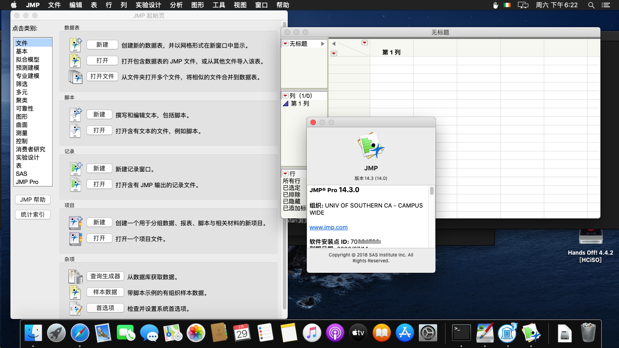The image size is (619, 348).
Task: Click 第 1 列 column header
Action: coord(392,52)
